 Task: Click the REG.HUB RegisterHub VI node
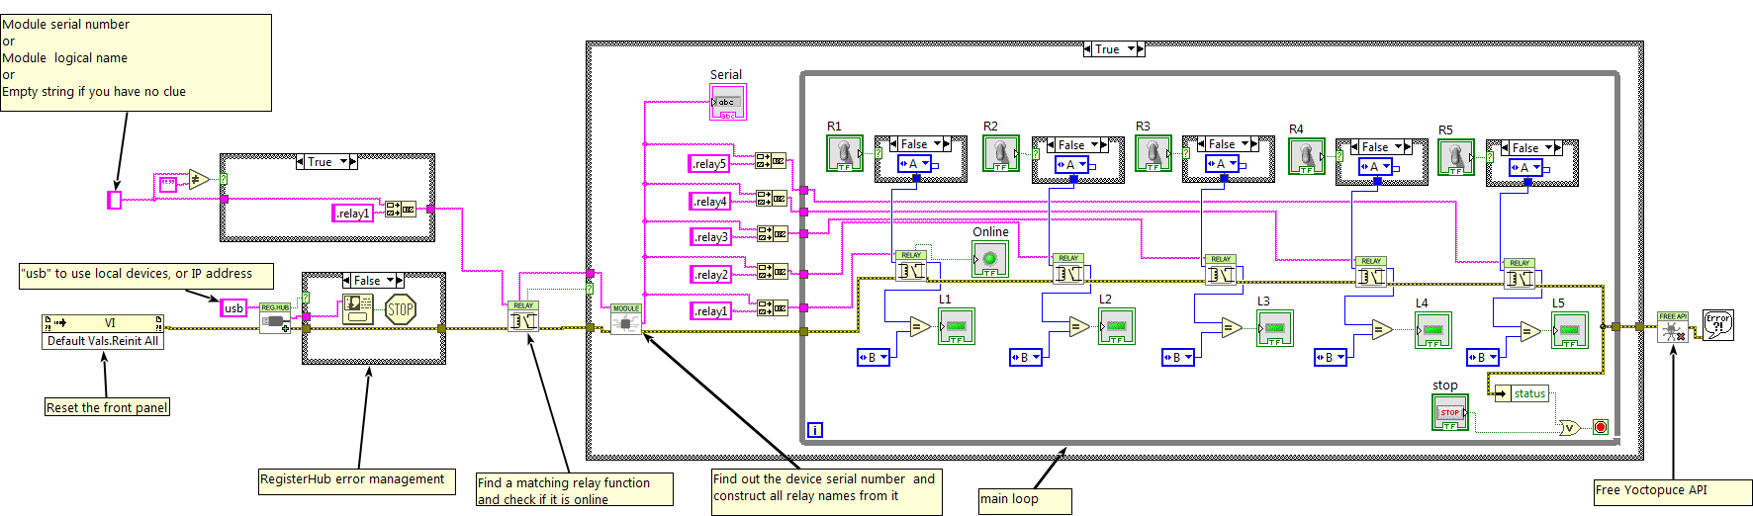tap(275, 318)
